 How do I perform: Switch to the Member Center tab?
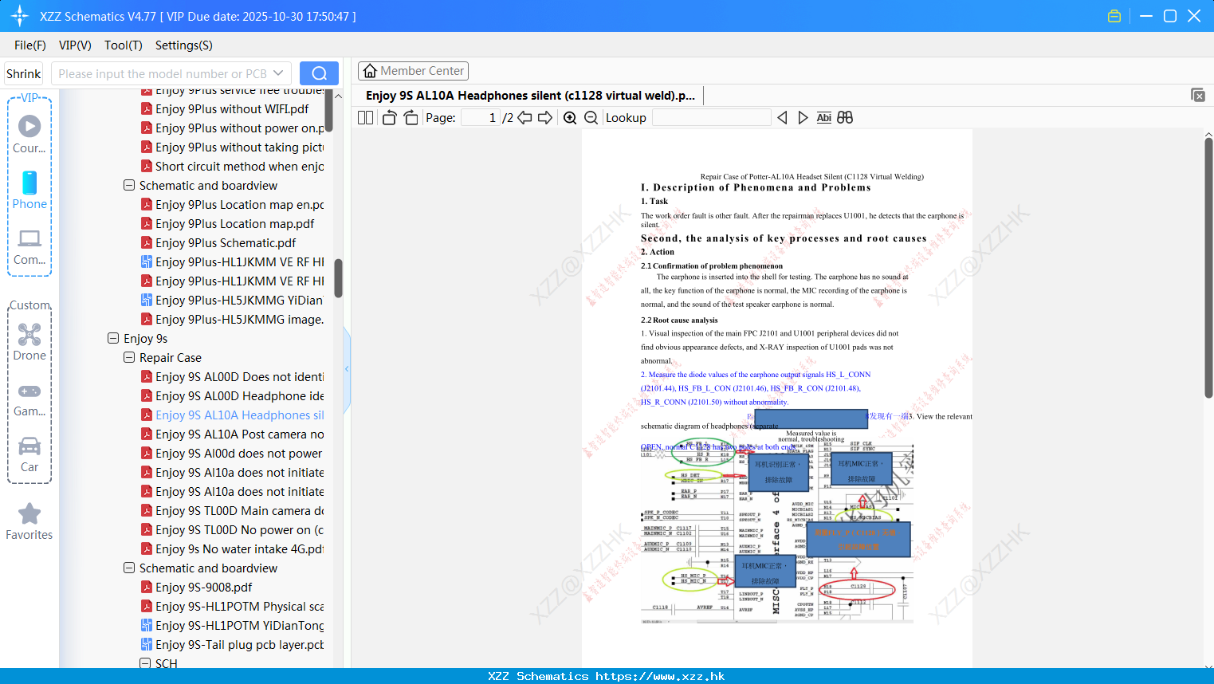click(413, 71)
